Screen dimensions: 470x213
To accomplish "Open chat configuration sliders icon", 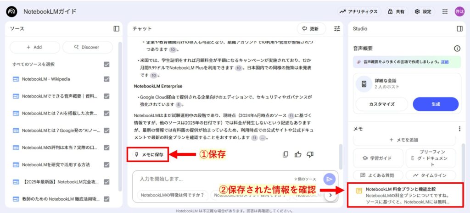I will click(337, 29).
